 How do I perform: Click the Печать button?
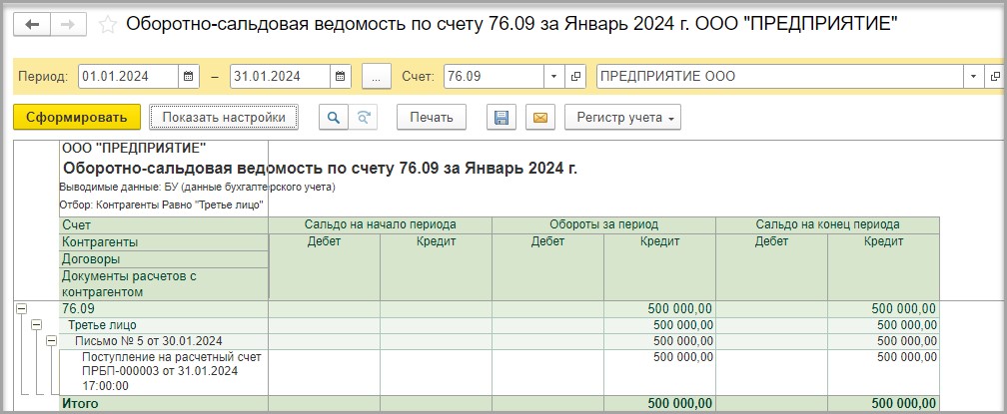click(431, 118)
